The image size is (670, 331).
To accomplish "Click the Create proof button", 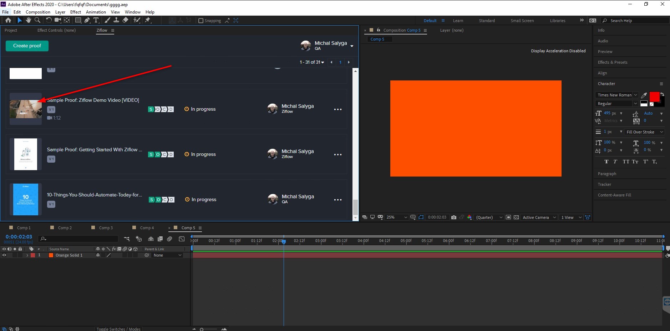I will tap(27, 46).
